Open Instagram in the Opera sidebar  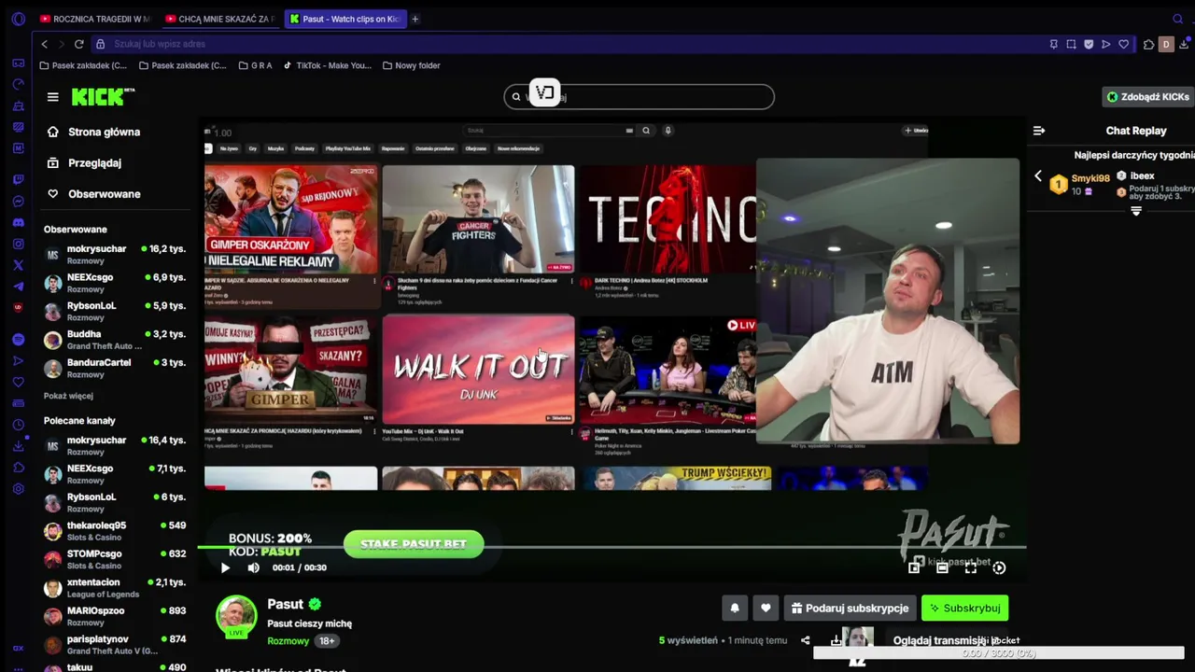18,244
